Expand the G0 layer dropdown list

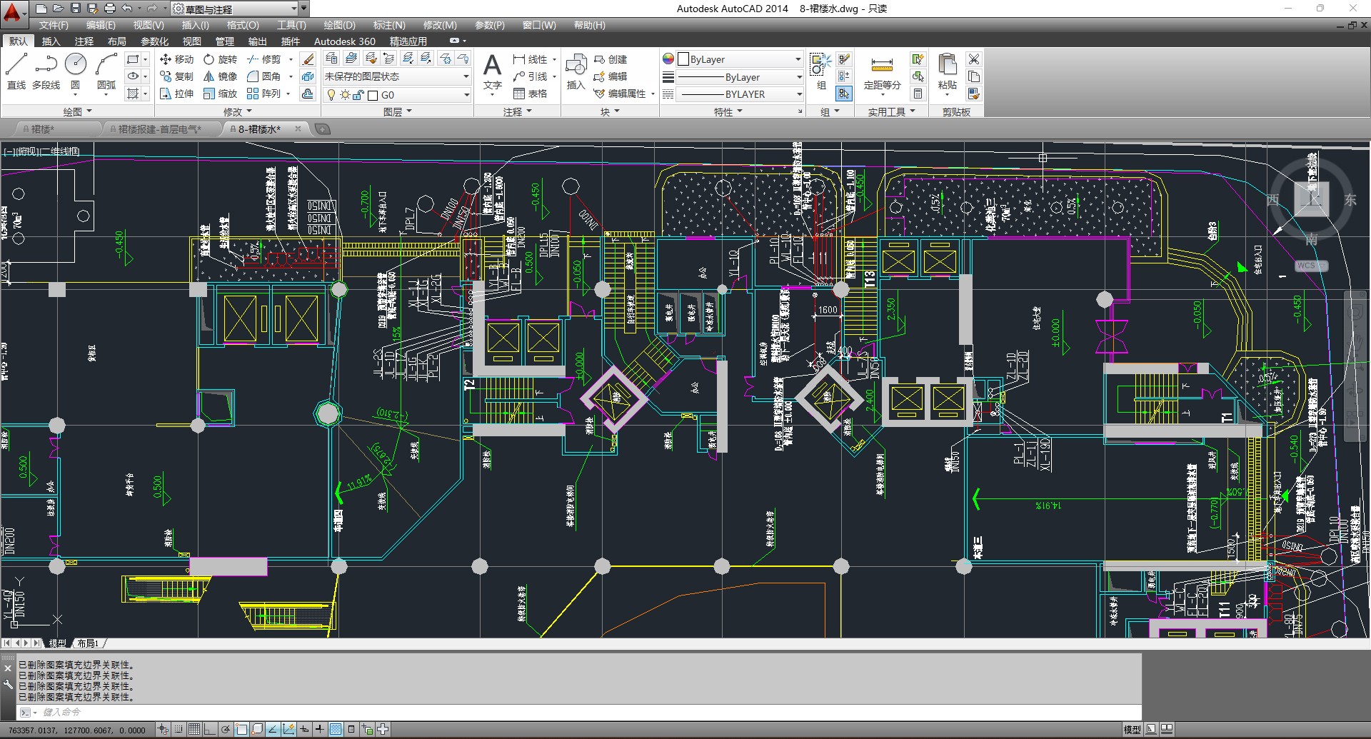[466, 95]
